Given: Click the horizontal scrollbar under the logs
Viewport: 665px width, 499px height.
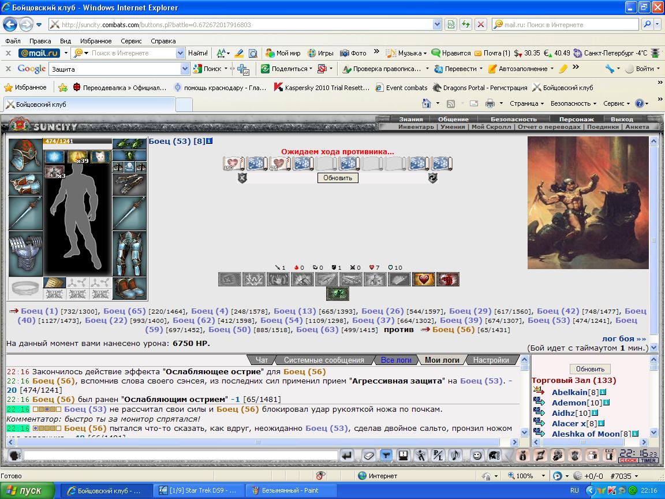Looking at the screenshot, I should [x=258, y=442].
